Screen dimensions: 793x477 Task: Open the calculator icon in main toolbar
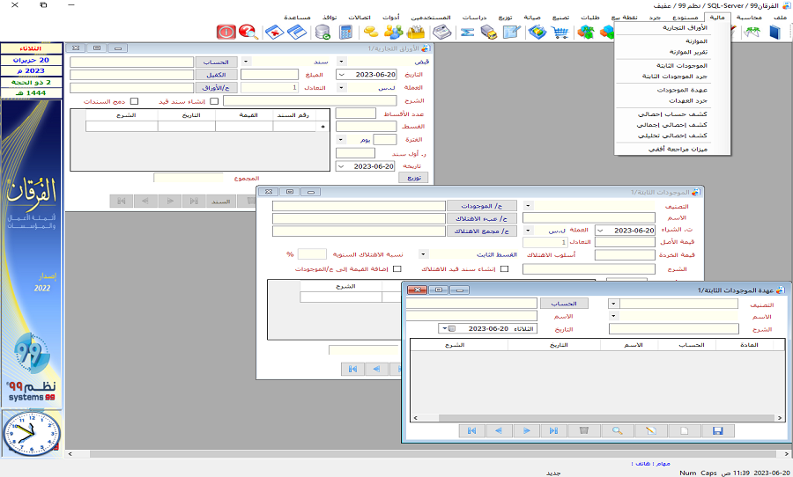[346, 33]
